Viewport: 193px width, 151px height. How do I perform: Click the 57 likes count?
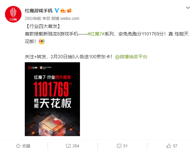pyautogui.click(x=175, y=146)
